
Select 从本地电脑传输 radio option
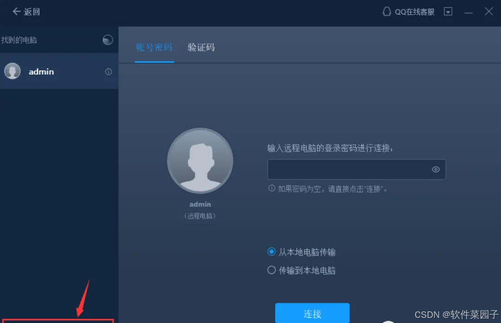point(302,252)
